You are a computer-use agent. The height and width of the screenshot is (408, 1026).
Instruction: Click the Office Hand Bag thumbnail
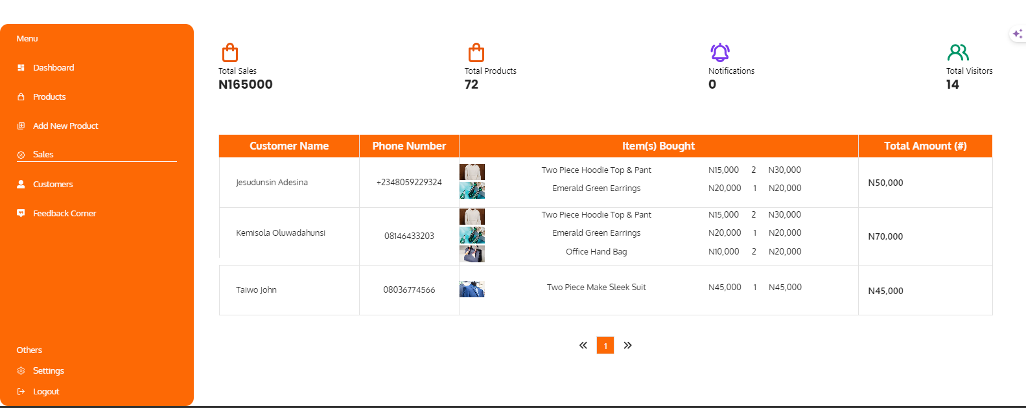[472, 253]
